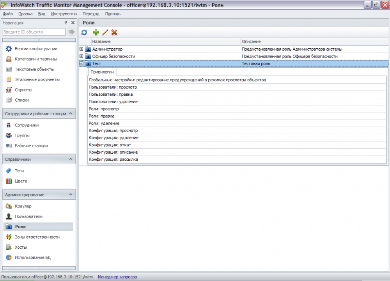Close the Навигация panel

pyautogui.click(x=73, y=23)
